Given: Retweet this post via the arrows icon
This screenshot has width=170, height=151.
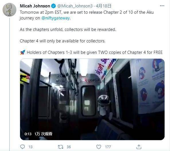Looking at the screenshot, I should pos(60,147).
